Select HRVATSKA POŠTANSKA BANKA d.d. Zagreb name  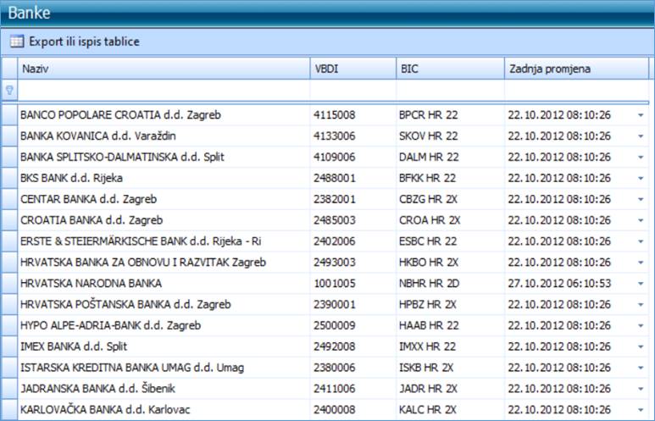click(125, 304)
